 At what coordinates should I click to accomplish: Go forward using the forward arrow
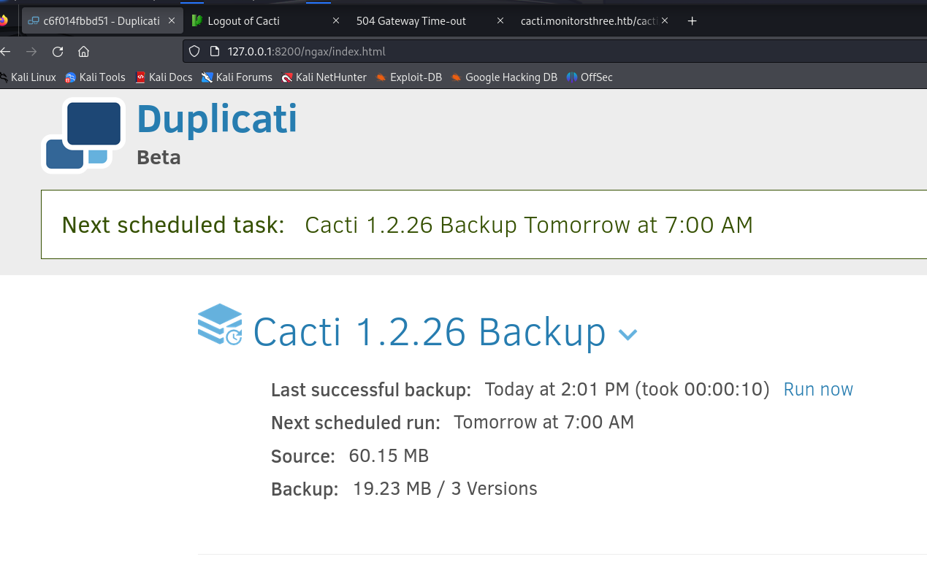(x=31, y=52)
